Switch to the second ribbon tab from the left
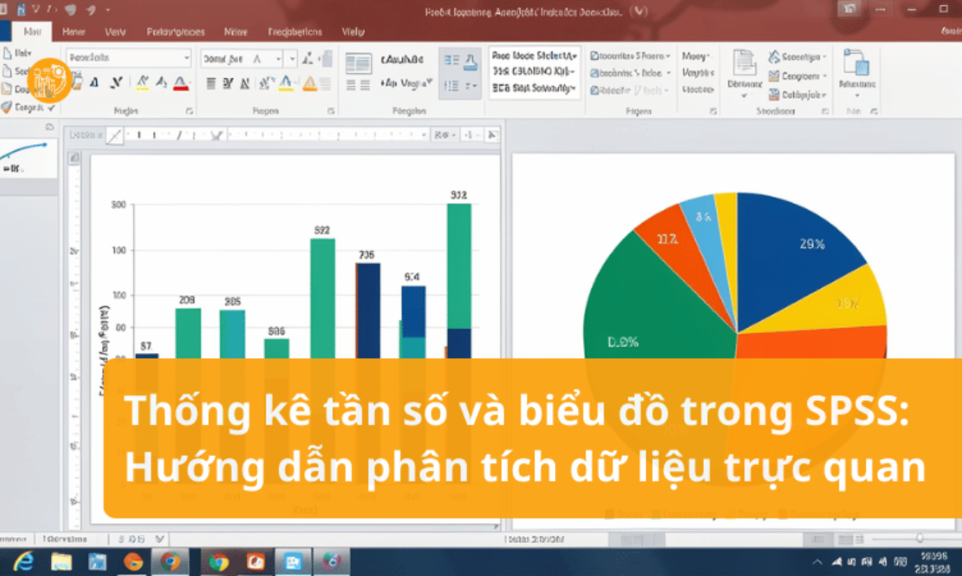The height and width of the screenshot is (576, 962). tap(73, 31)
